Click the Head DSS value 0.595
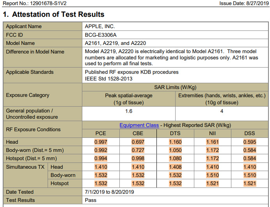270x207 pixels. [250, 142]
